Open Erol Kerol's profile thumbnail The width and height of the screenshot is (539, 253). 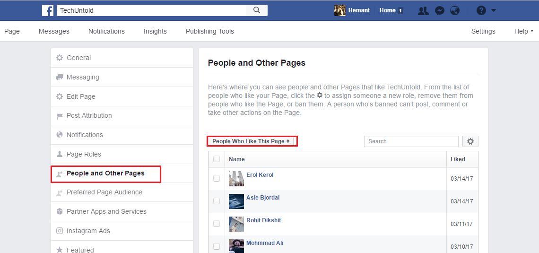click(236, 179)
